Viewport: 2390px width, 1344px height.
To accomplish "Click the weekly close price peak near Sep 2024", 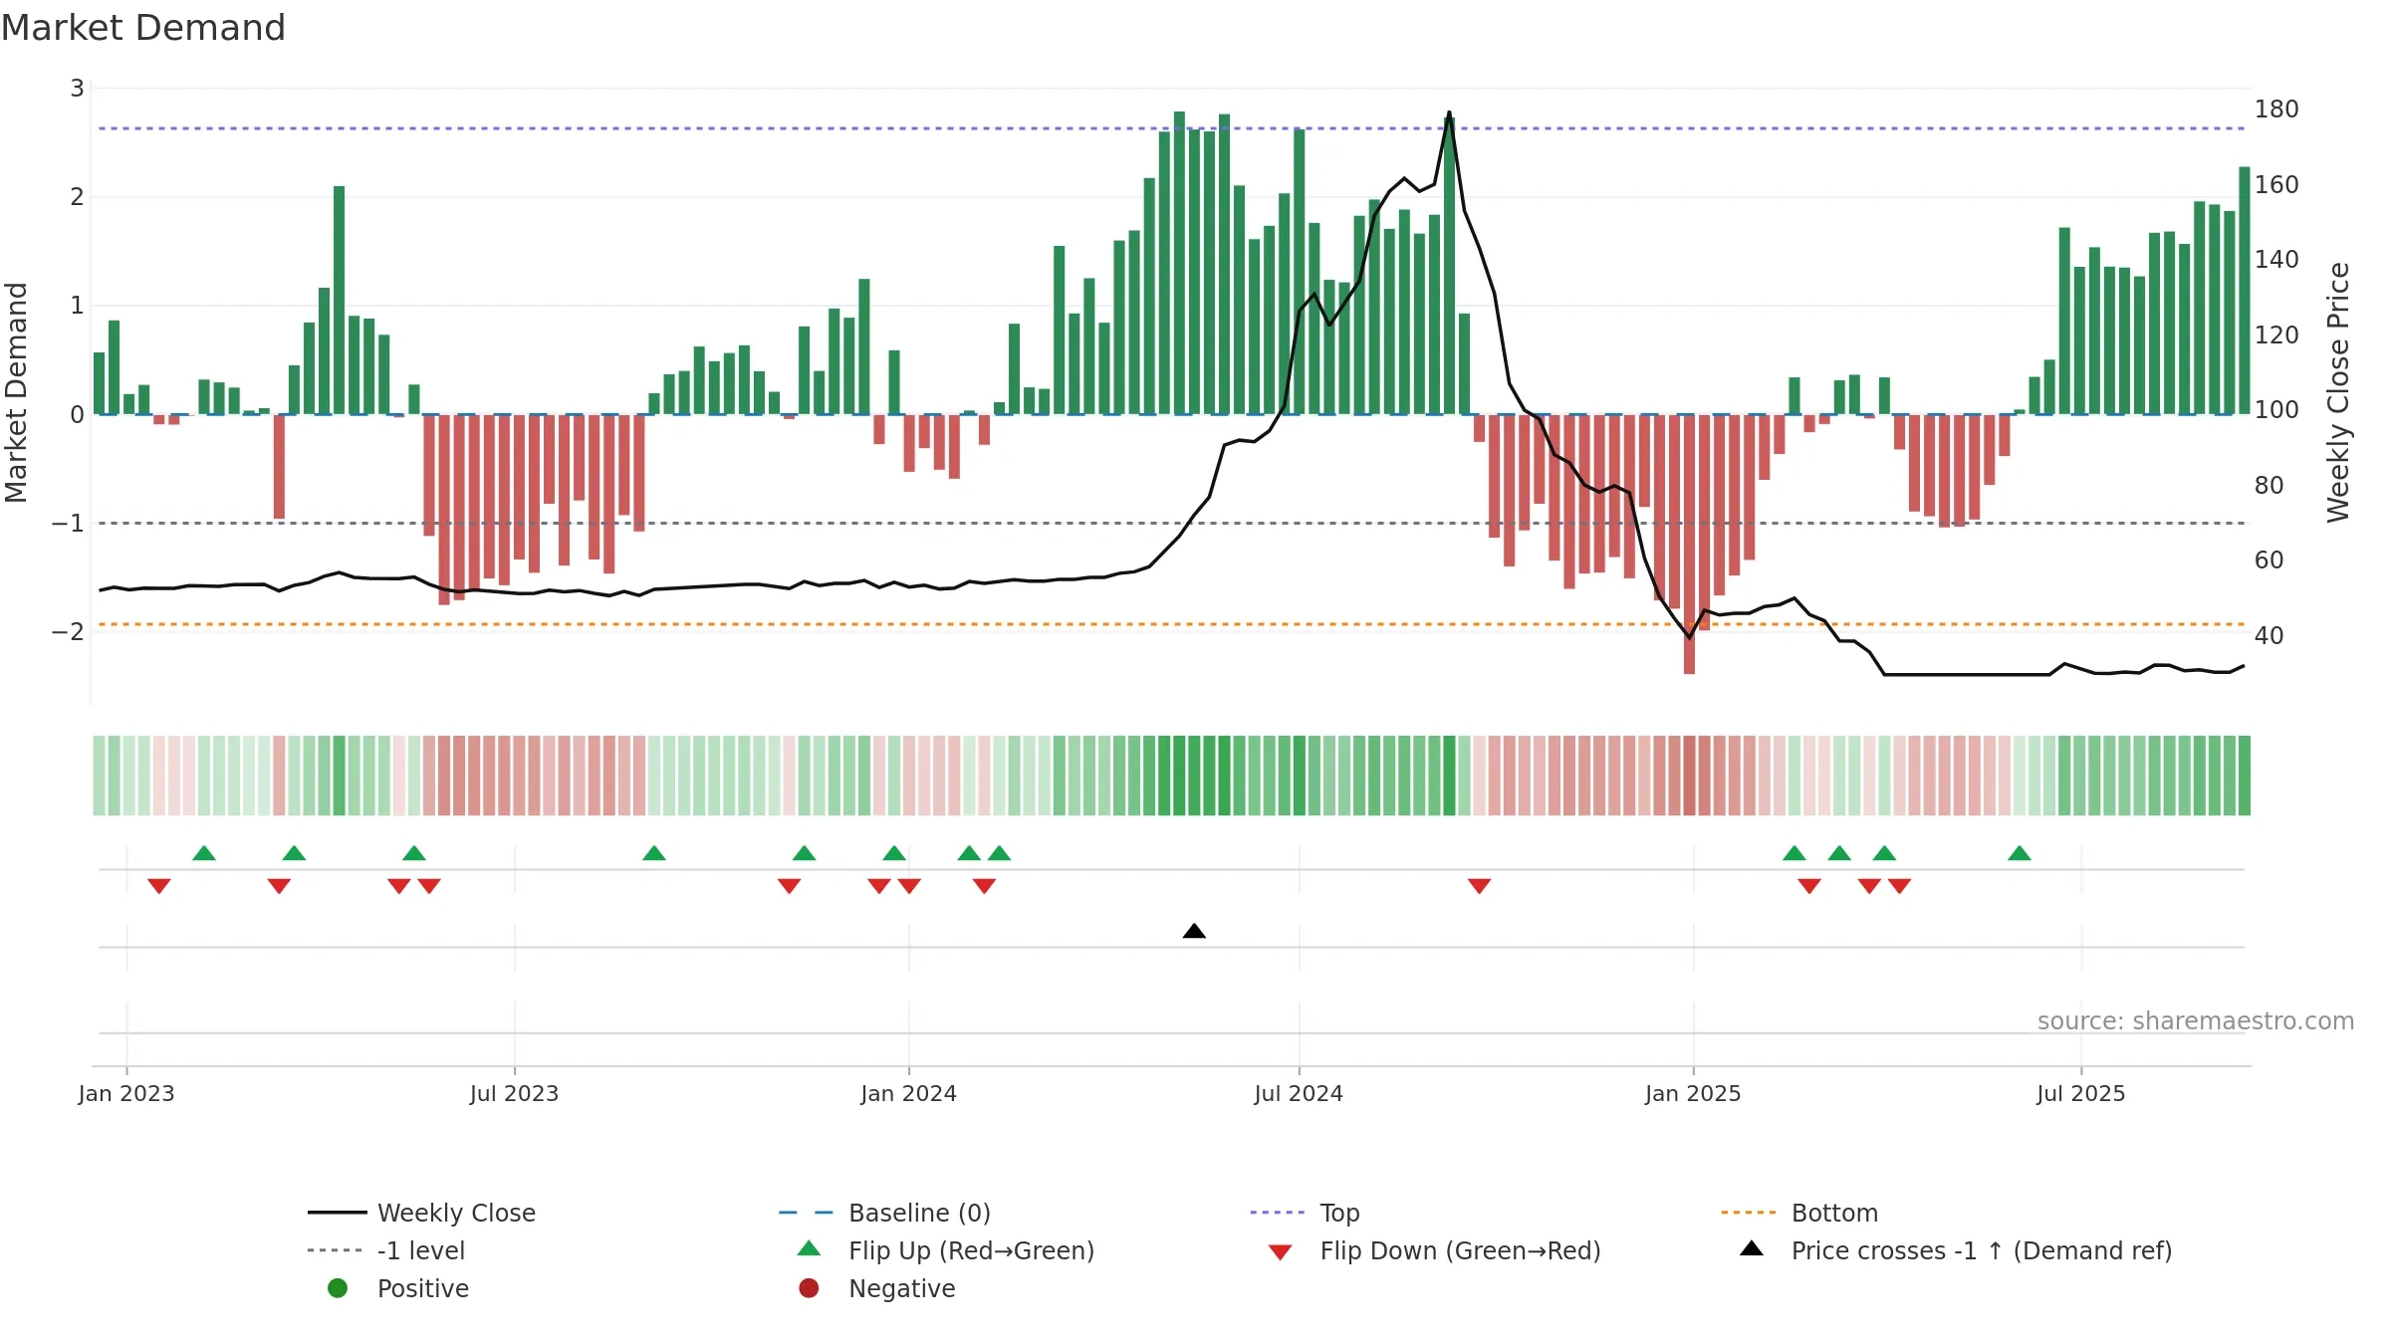I will coord(1449,112).
